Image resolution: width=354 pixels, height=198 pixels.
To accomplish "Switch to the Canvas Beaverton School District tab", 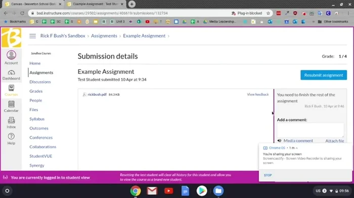I will coord(33,4).
